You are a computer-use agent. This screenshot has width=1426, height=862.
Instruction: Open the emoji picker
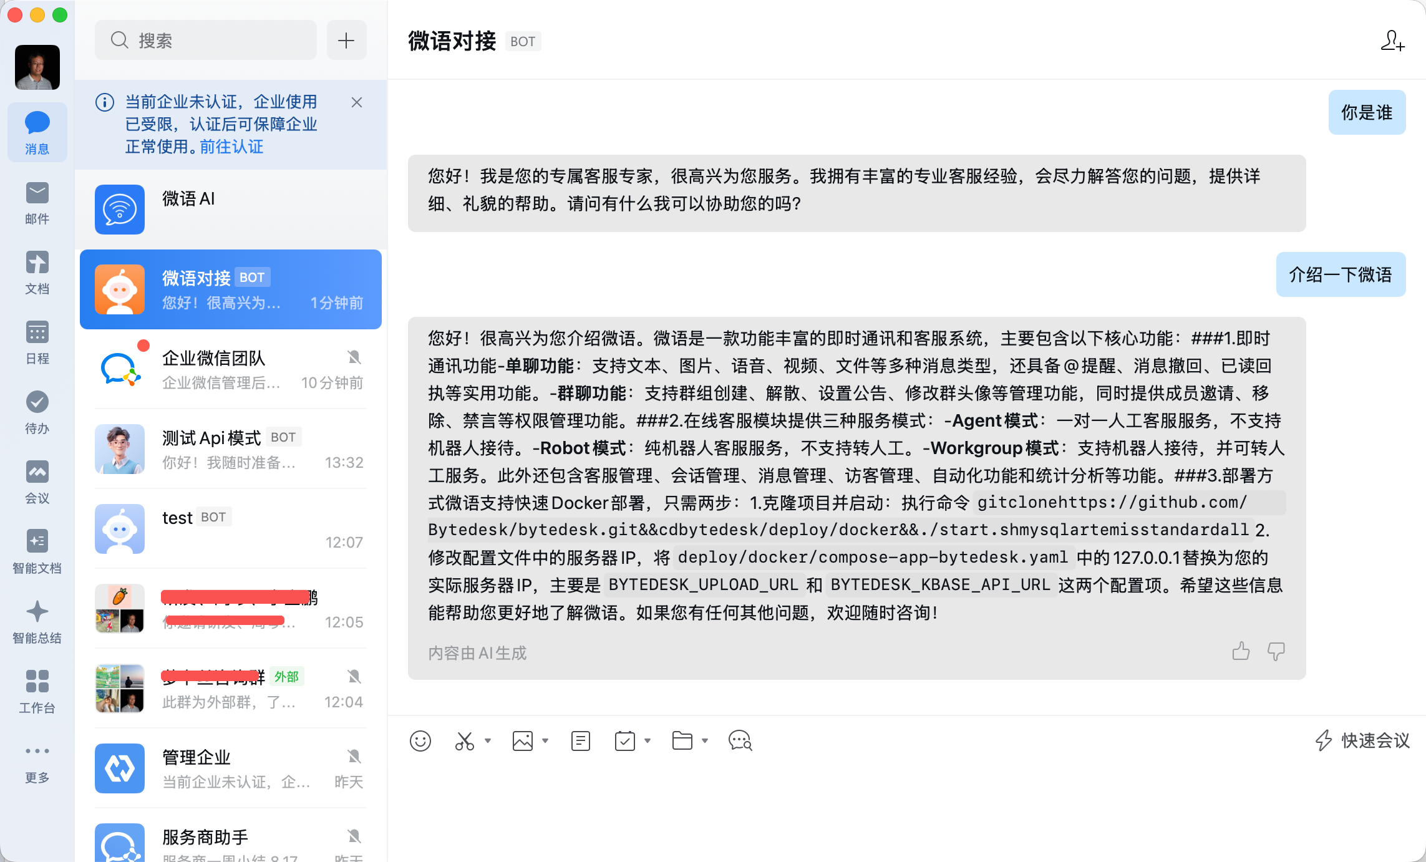(420, 741)
